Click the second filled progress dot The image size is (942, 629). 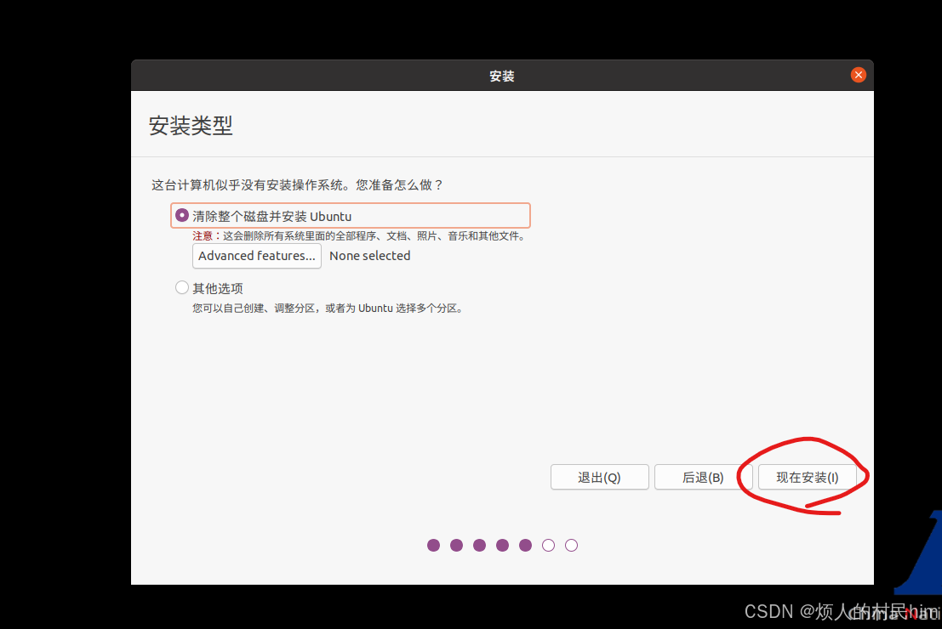(x=457, y=545)
